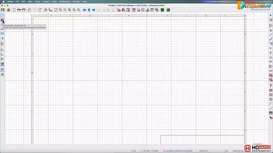
Task: Open the Find tool
Action: pyautogui.click(x=46, y=10)
